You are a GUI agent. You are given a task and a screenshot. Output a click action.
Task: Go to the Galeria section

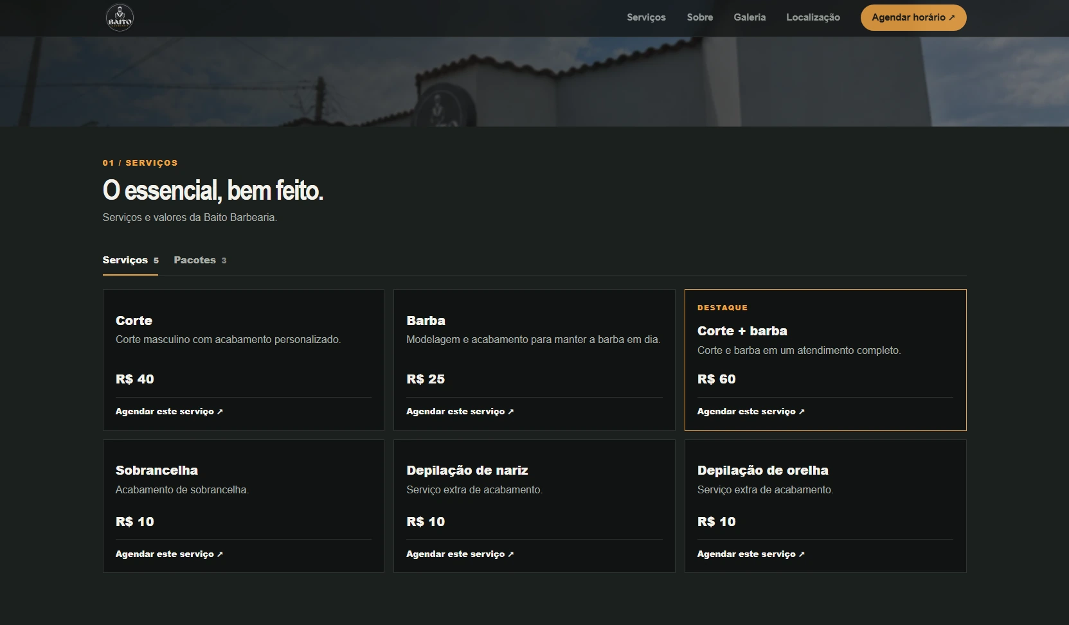[750, 17]
